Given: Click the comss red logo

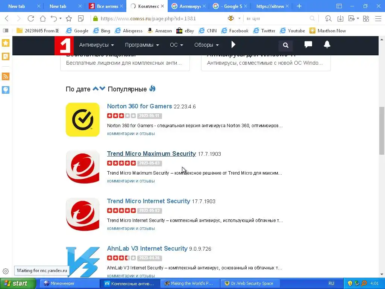Looking at the screenshot, I should [64, 46].
